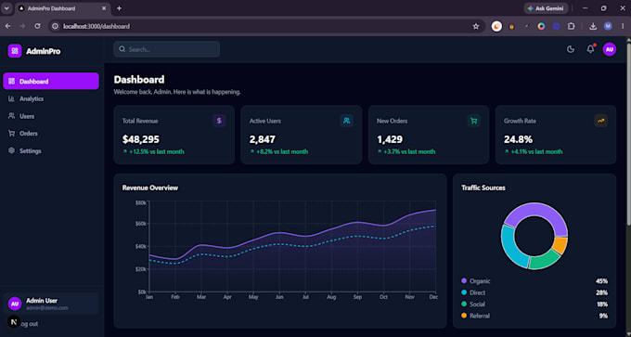Click the AdminPro logo icon

15,51
